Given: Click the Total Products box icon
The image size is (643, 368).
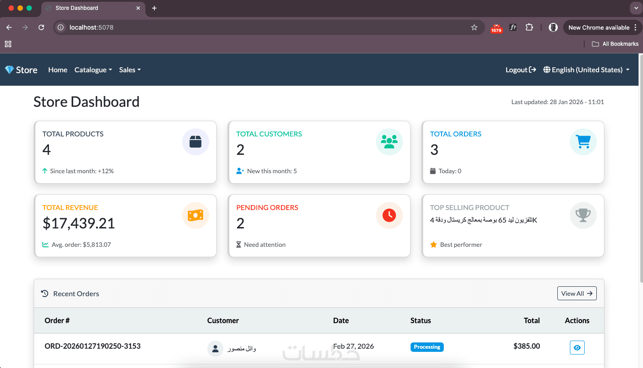Looking at the screenshot, I should pyautogui.click(x=196, y=142).
